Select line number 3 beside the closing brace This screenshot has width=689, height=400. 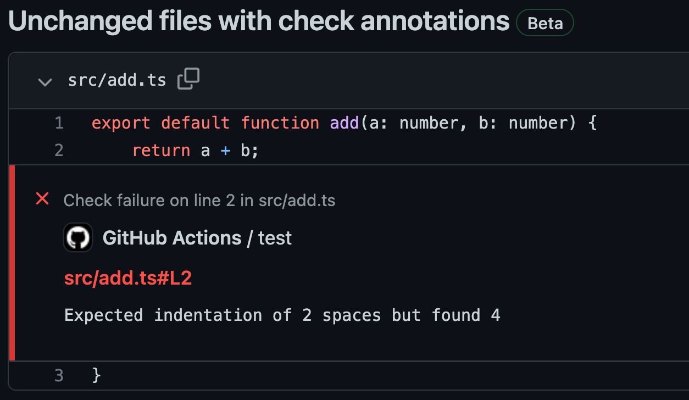[58, 375]
